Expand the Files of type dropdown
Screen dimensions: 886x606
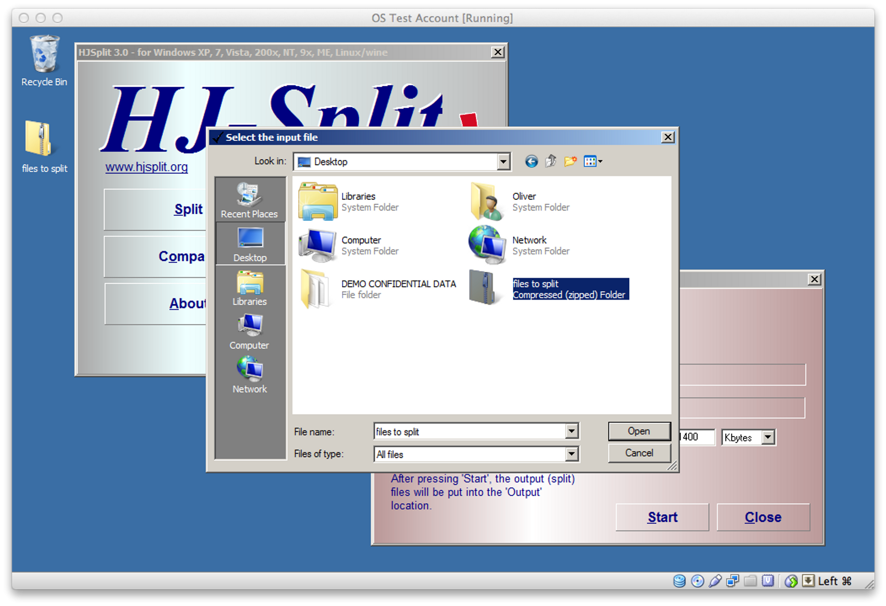tap(571, 454)
